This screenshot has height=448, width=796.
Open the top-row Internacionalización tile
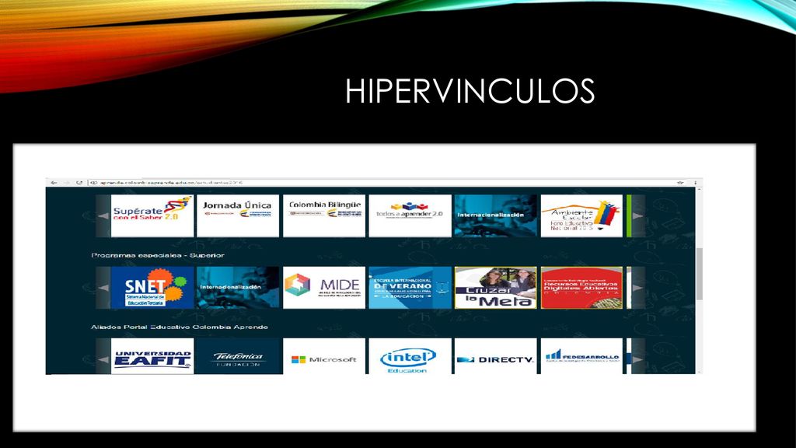pos(495,216)
